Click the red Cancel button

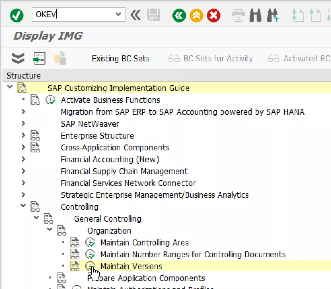coord(214,15)
